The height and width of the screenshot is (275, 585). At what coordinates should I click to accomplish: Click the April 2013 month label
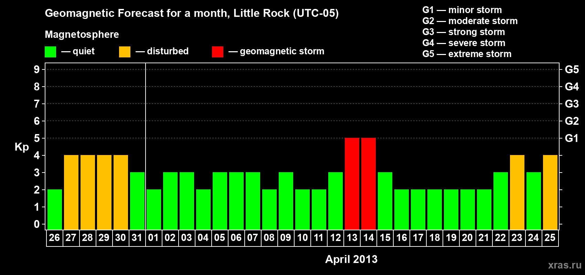point(351,259)
